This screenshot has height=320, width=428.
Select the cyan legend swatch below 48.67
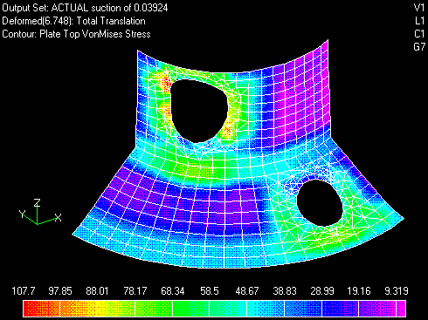pos(266,309)
